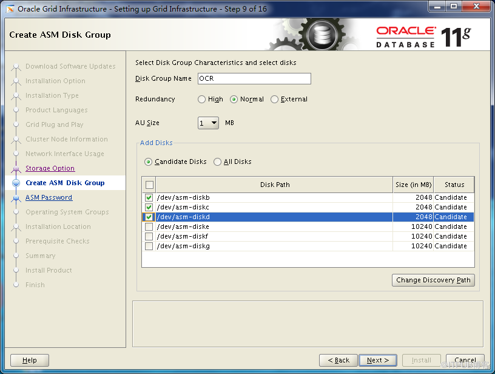Toggle the select-all checkbox in table header

pyautogui.click(x=149, y=185)
